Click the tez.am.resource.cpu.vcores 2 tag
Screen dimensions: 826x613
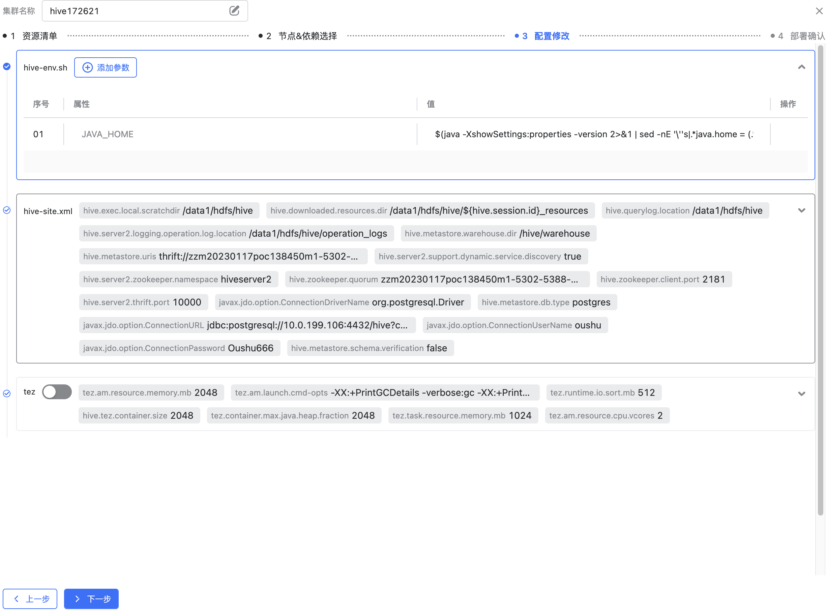(607, 416)
